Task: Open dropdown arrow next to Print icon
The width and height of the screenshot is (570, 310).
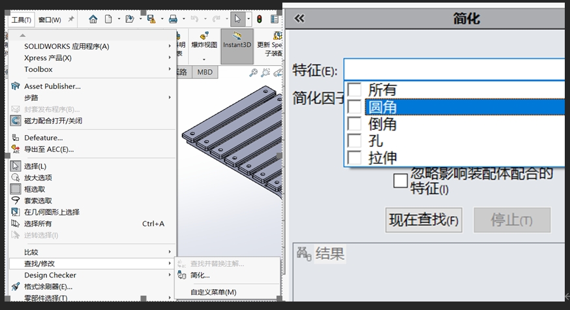Action: 183,19
